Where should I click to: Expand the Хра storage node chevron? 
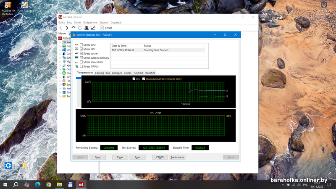(x=60, y=66)
